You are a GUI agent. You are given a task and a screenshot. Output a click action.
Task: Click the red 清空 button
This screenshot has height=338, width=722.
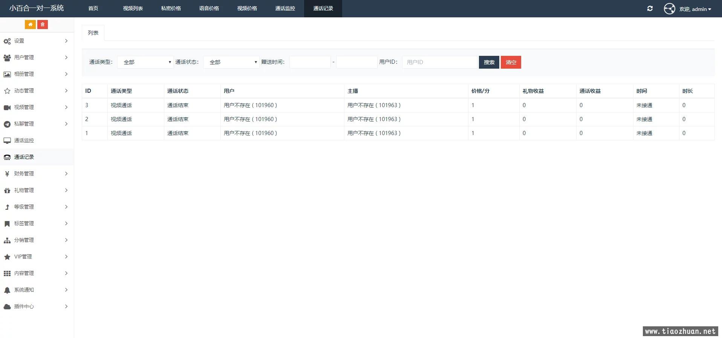coord(511,62)
